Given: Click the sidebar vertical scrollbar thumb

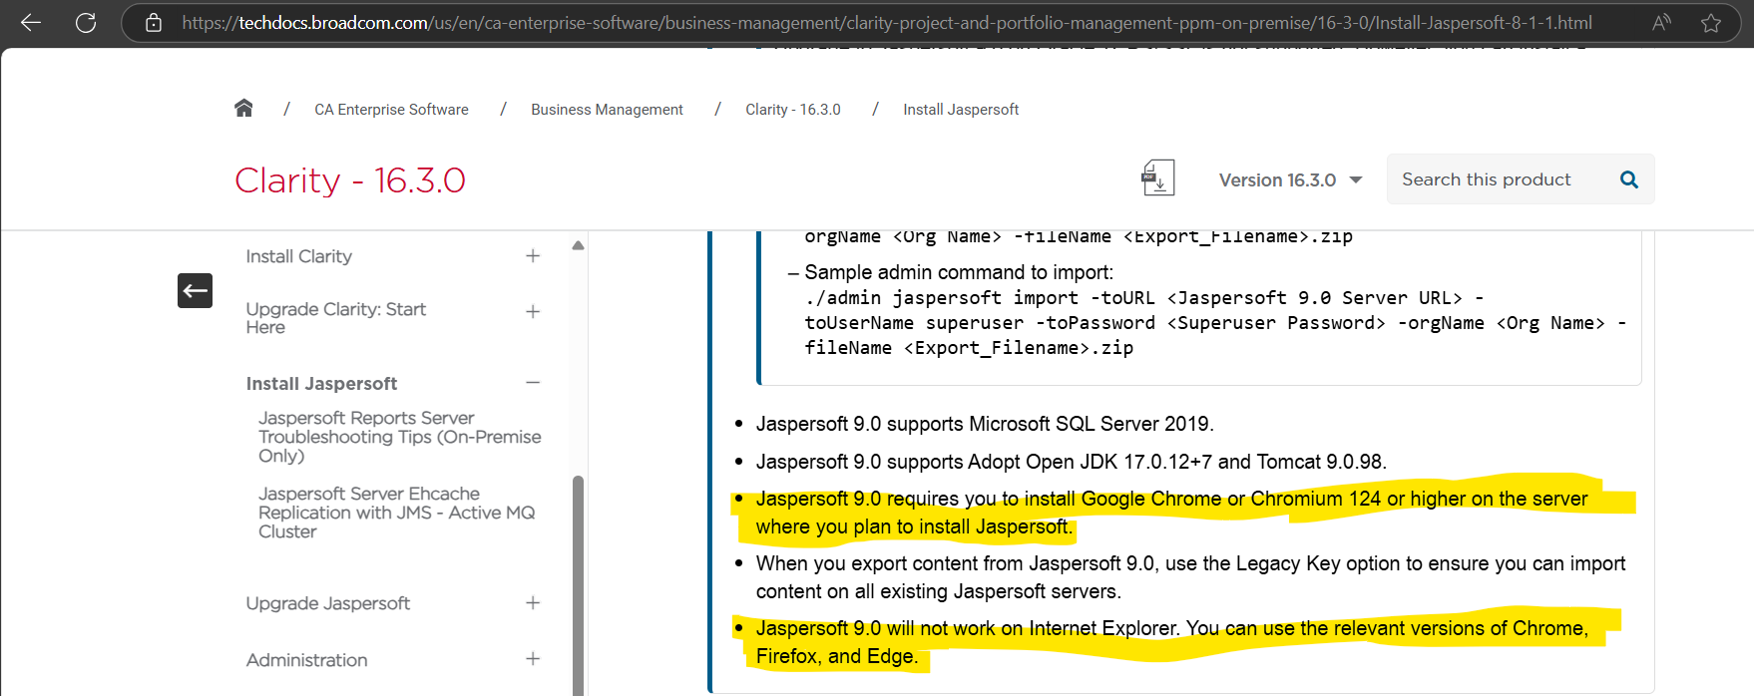Looking at the screenshot, I should [578, 584].
